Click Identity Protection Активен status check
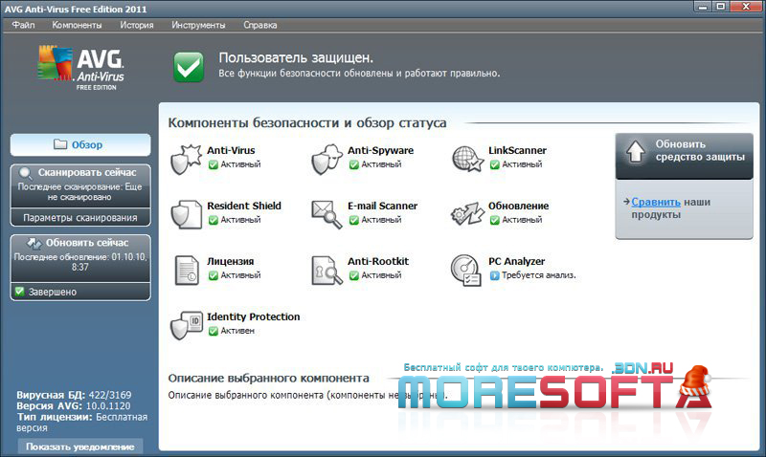This screenshot has width=766, height=457. pos(213,331)
